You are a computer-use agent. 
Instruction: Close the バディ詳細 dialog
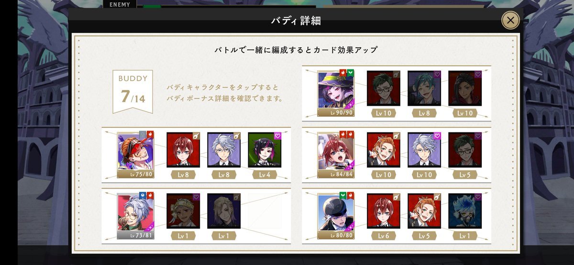coord(510,20)
